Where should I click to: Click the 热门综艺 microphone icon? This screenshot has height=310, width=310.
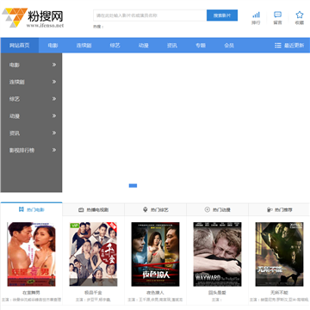[146, 209]
